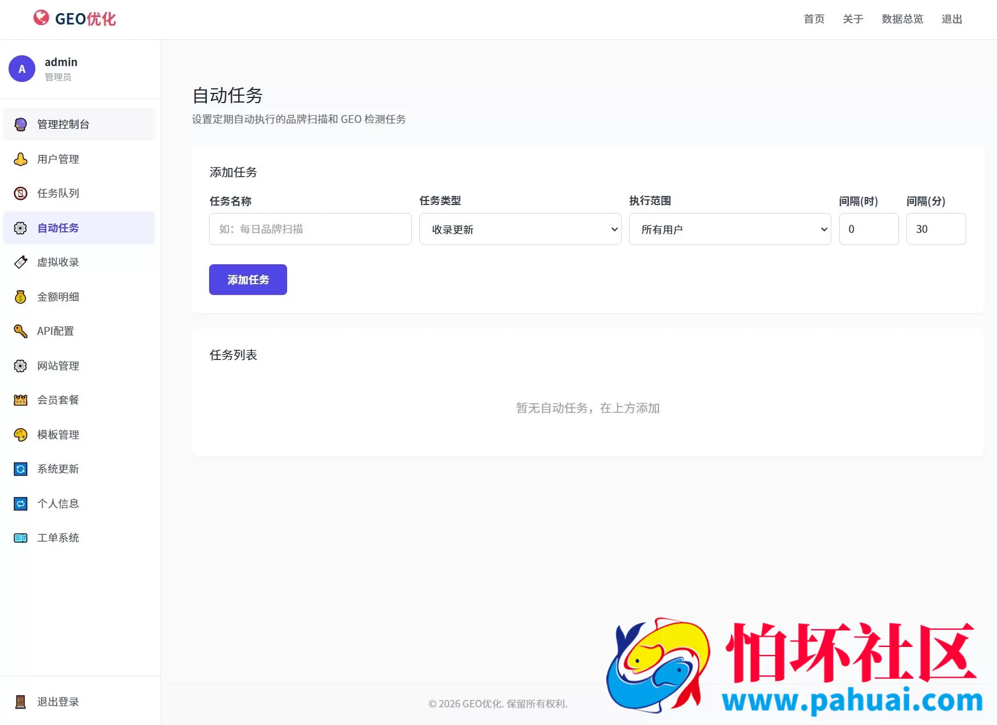The image size is (997, 725).
Task: Click the 任务列表 heading
Action: tap(233, 355)
